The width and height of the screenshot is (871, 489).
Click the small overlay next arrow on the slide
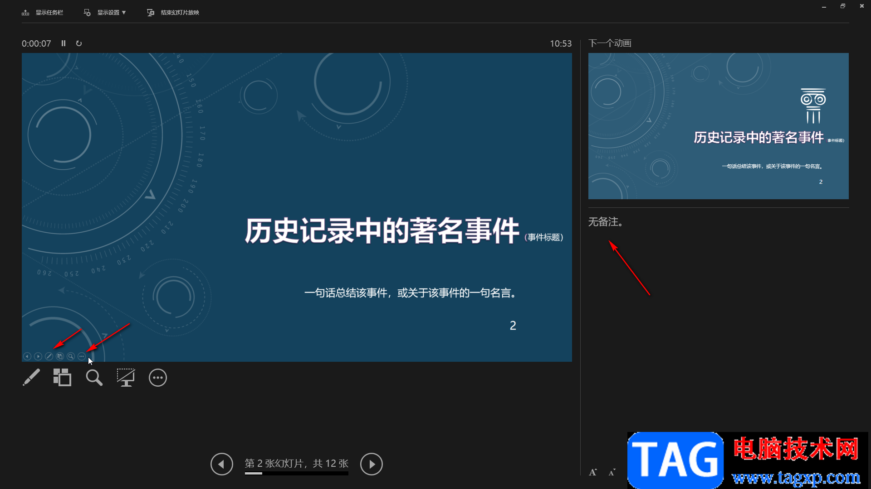point(38,356)
